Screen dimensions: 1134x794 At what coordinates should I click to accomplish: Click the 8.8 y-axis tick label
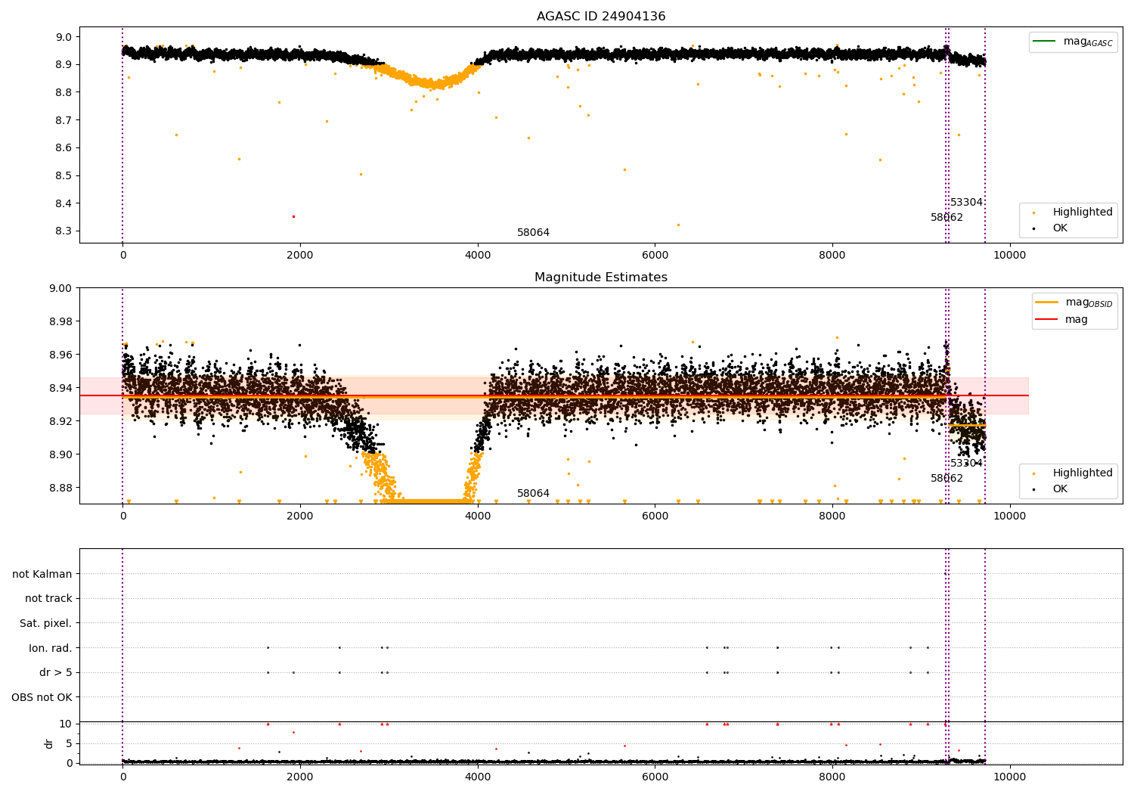pyautogui.click(x=64, y=92)
